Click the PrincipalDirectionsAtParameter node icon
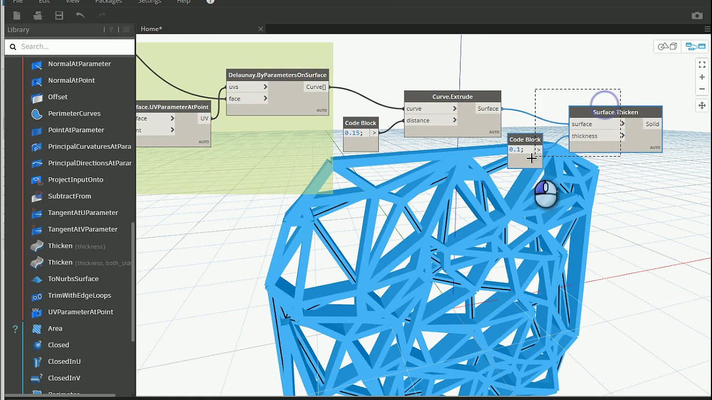Image resolution: width=712 pixels, height=400 pixels. [x=37, y=163]
